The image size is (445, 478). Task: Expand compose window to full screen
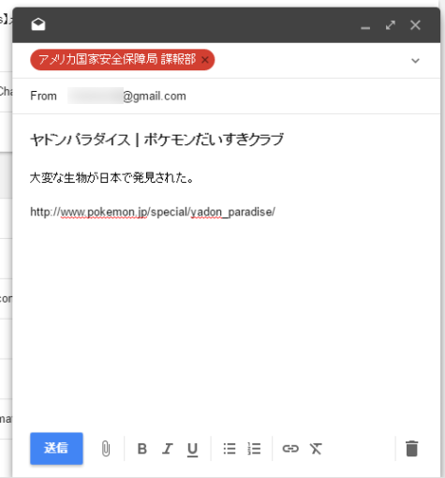391,25
